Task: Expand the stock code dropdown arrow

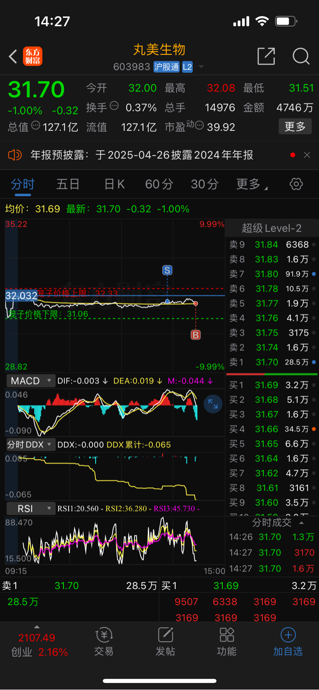Action: [x=201, y=67]
